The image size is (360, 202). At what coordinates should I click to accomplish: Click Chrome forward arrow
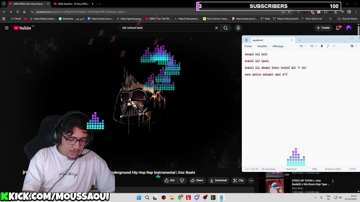[x=11, y=12]
